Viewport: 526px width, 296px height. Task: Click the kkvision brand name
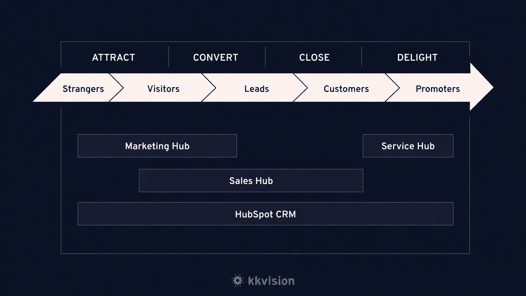pos(271,281)
